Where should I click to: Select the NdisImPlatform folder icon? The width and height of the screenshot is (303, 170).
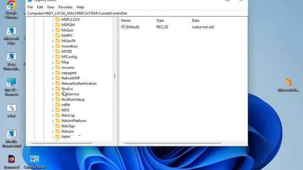click(58, 121)
